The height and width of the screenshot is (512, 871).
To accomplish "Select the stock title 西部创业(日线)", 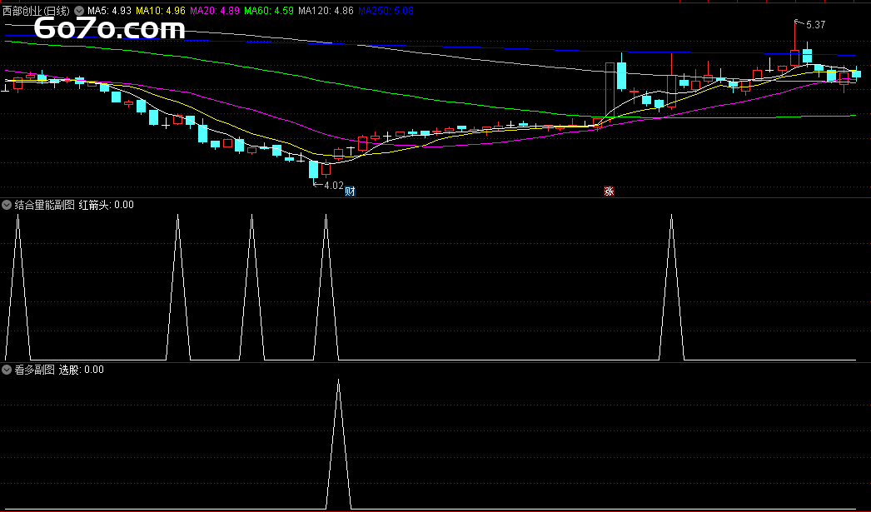I will click(x=36, y=11).
